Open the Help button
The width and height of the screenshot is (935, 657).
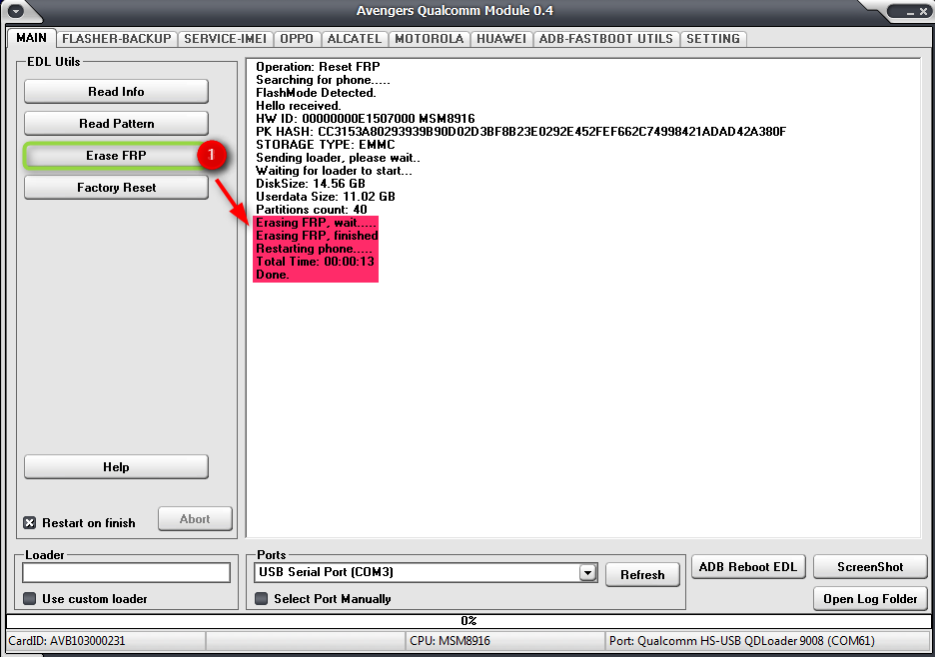point(116,467)
